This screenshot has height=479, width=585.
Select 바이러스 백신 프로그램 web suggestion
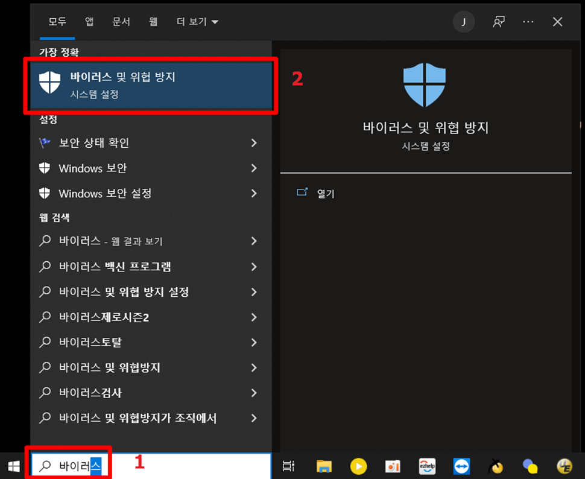tap(151, 267)
